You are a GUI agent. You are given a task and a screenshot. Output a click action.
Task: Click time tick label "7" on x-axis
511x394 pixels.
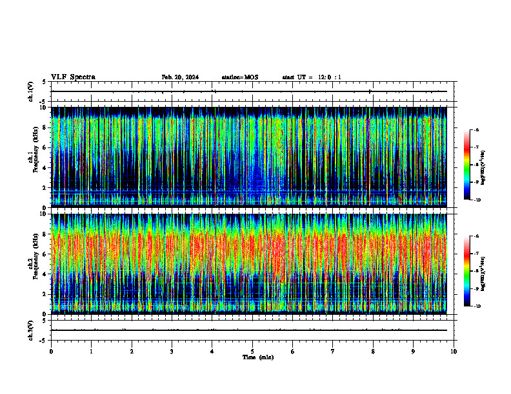tap(333, 352)
